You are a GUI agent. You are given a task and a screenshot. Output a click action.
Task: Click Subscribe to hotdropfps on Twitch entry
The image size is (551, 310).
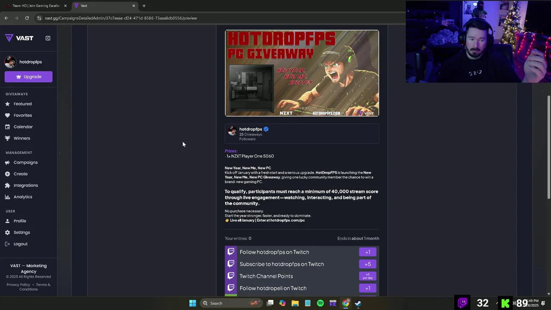pyautogui.click(x=302, y=264)
